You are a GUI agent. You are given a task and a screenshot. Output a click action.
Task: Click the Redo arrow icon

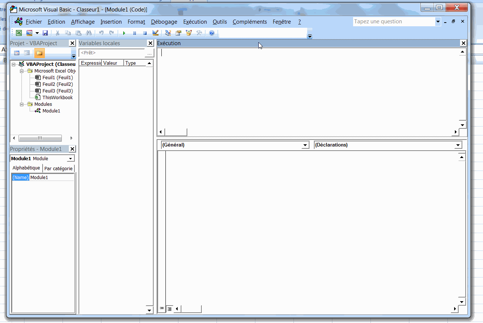point(111,33)
